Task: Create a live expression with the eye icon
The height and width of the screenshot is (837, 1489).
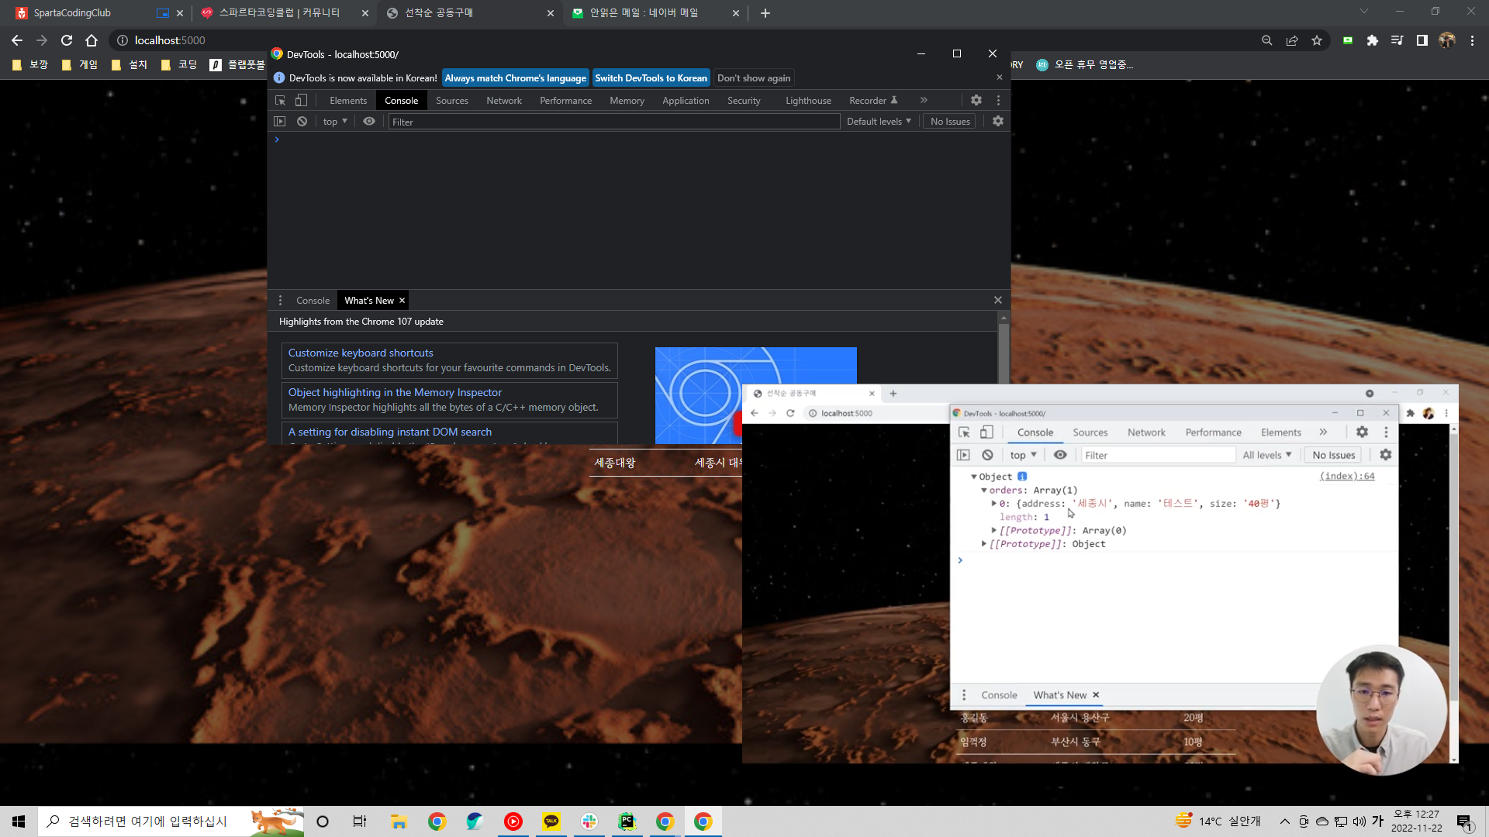Action: 369,122
